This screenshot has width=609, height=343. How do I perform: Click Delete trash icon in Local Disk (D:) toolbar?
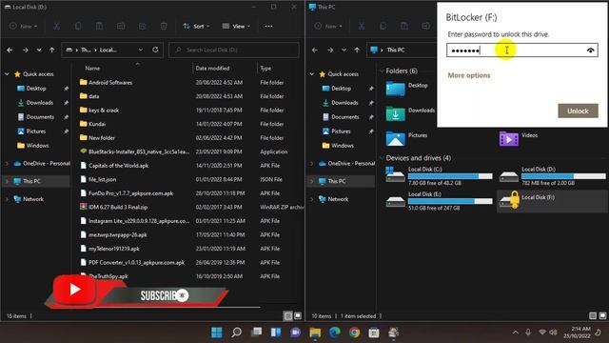(x=164, y=26)
